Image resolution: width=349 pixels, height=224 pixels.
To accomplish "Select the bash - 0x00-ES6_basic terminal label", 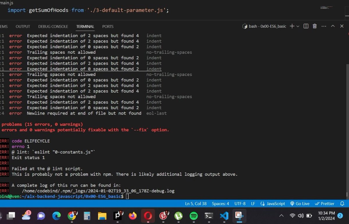I will tap(264, 26).
